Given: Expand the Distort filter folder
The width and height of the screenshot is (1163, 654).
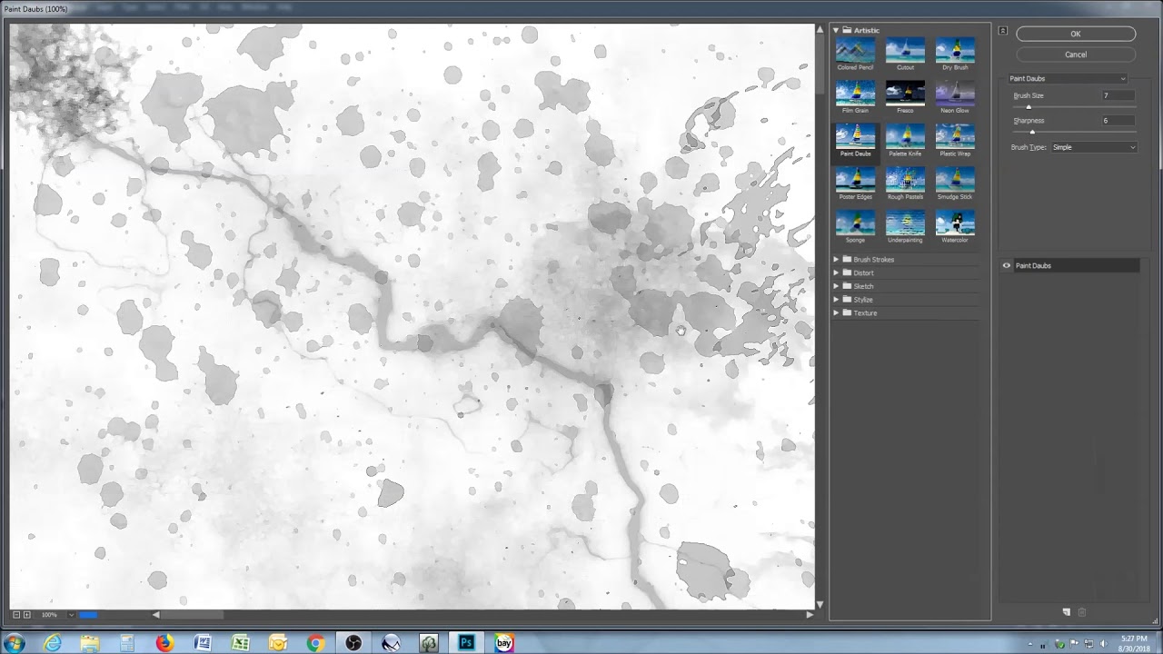Looking at the screenshot, I should [836, 272].
